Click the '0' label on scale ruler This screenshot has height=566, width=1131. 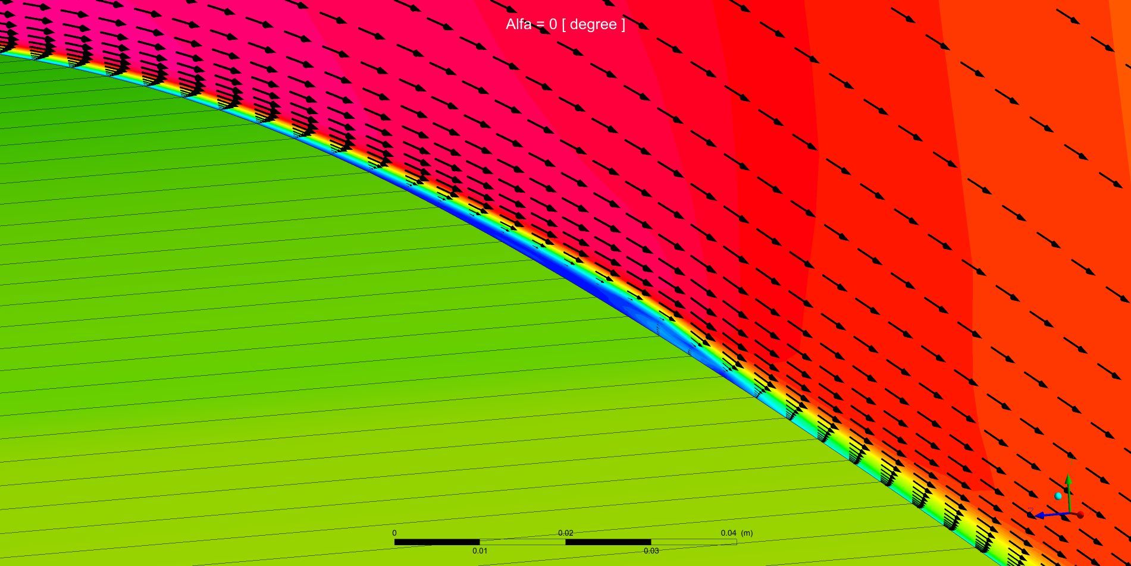(394, 533)
